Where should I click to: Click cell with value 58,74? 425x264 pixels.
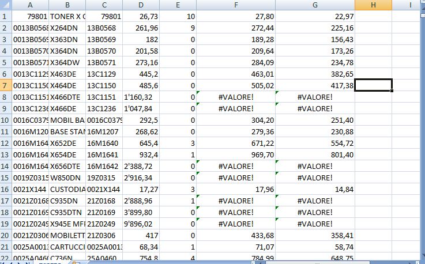click(x=315, y=247)
